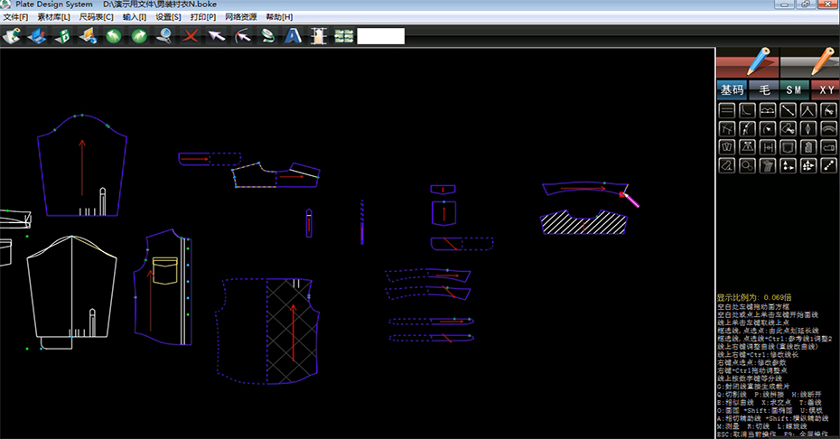Click the green redo arrow in toolbar
The image size is (840, 439).
(139, 36)
